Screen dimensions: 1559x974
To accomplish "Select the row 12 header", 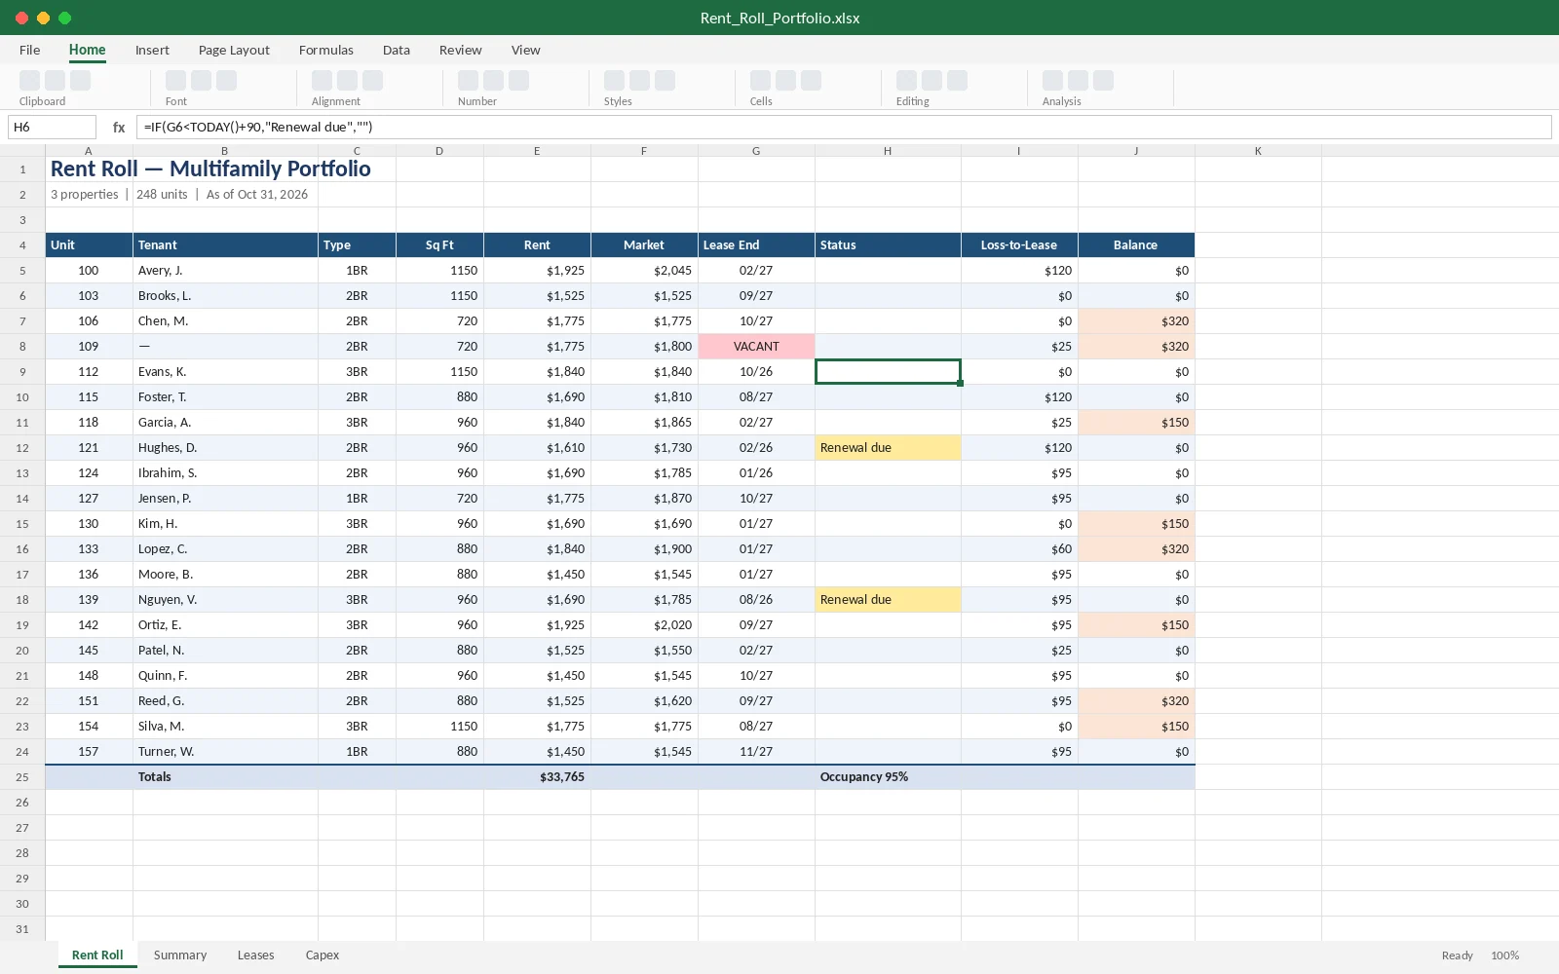I will (22, 448).
